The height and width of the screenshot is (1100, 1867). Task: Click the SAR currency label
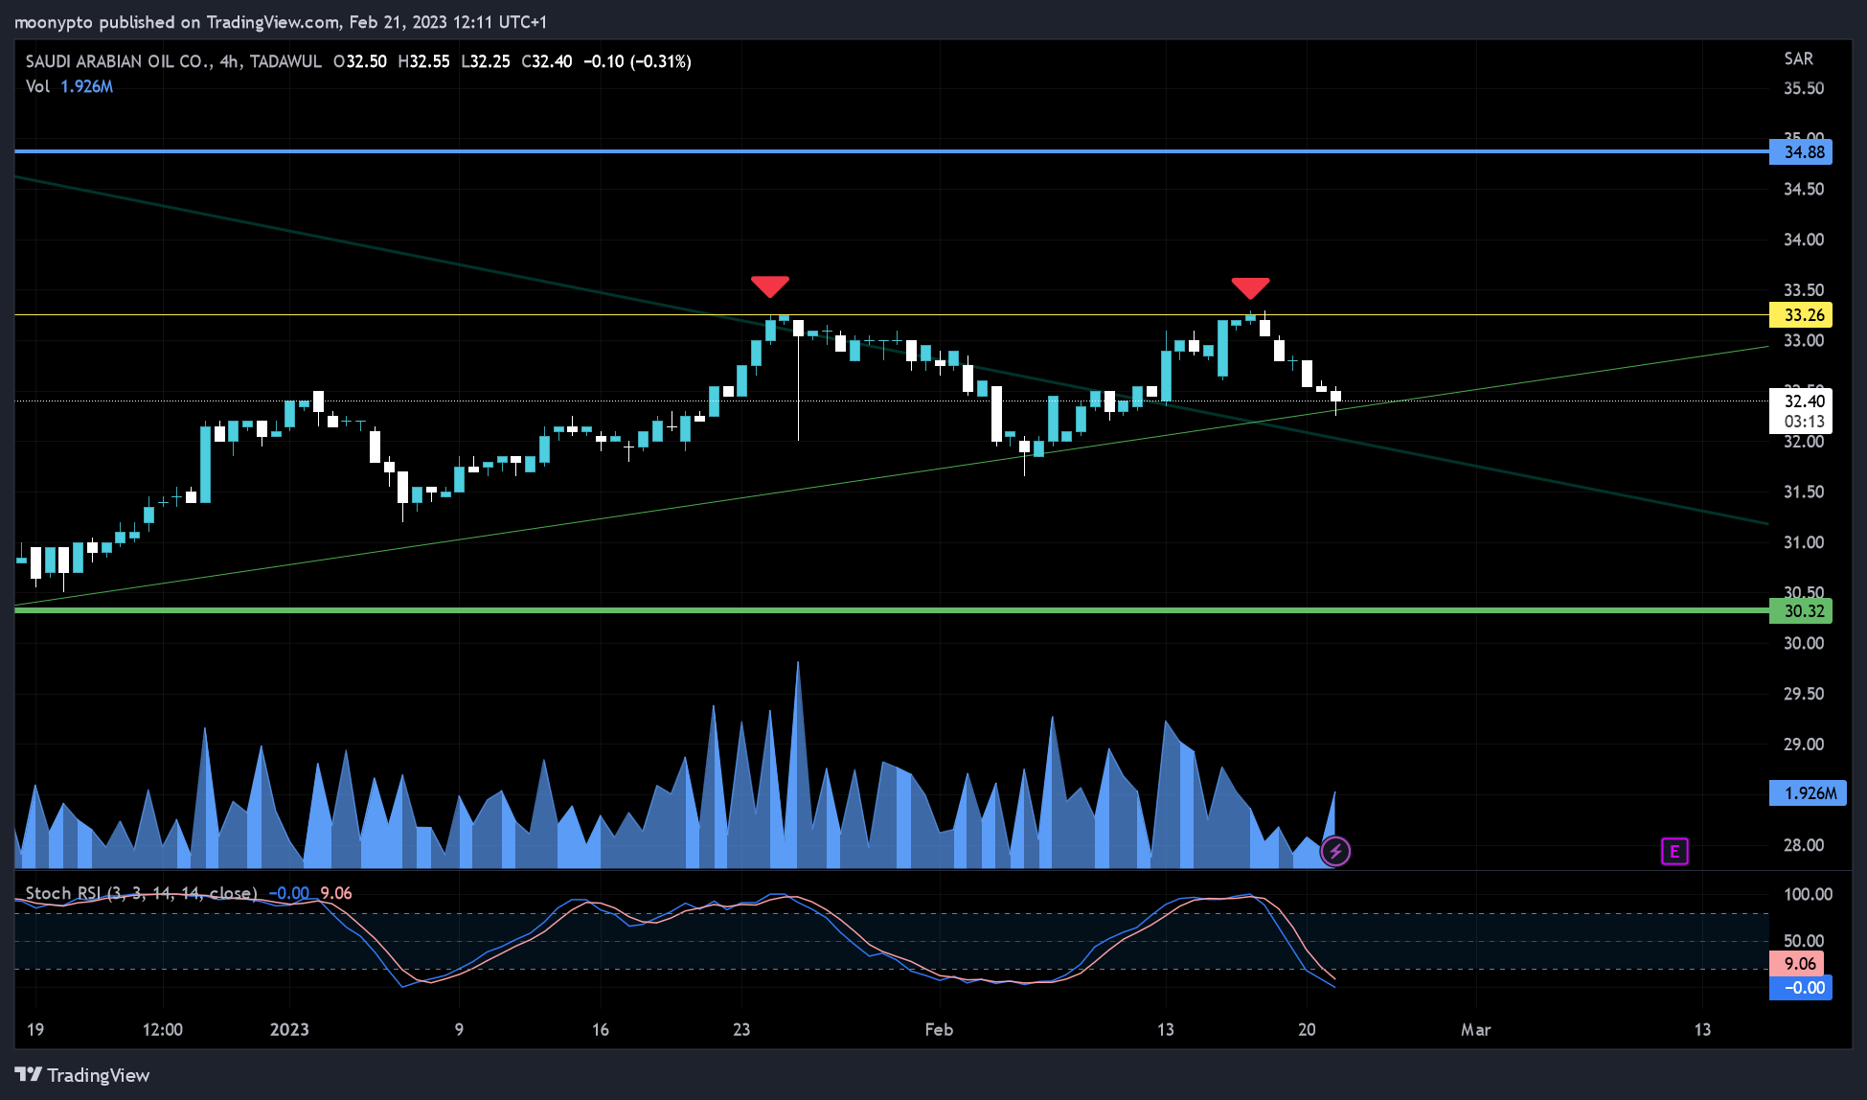(x=1798, y=58)
